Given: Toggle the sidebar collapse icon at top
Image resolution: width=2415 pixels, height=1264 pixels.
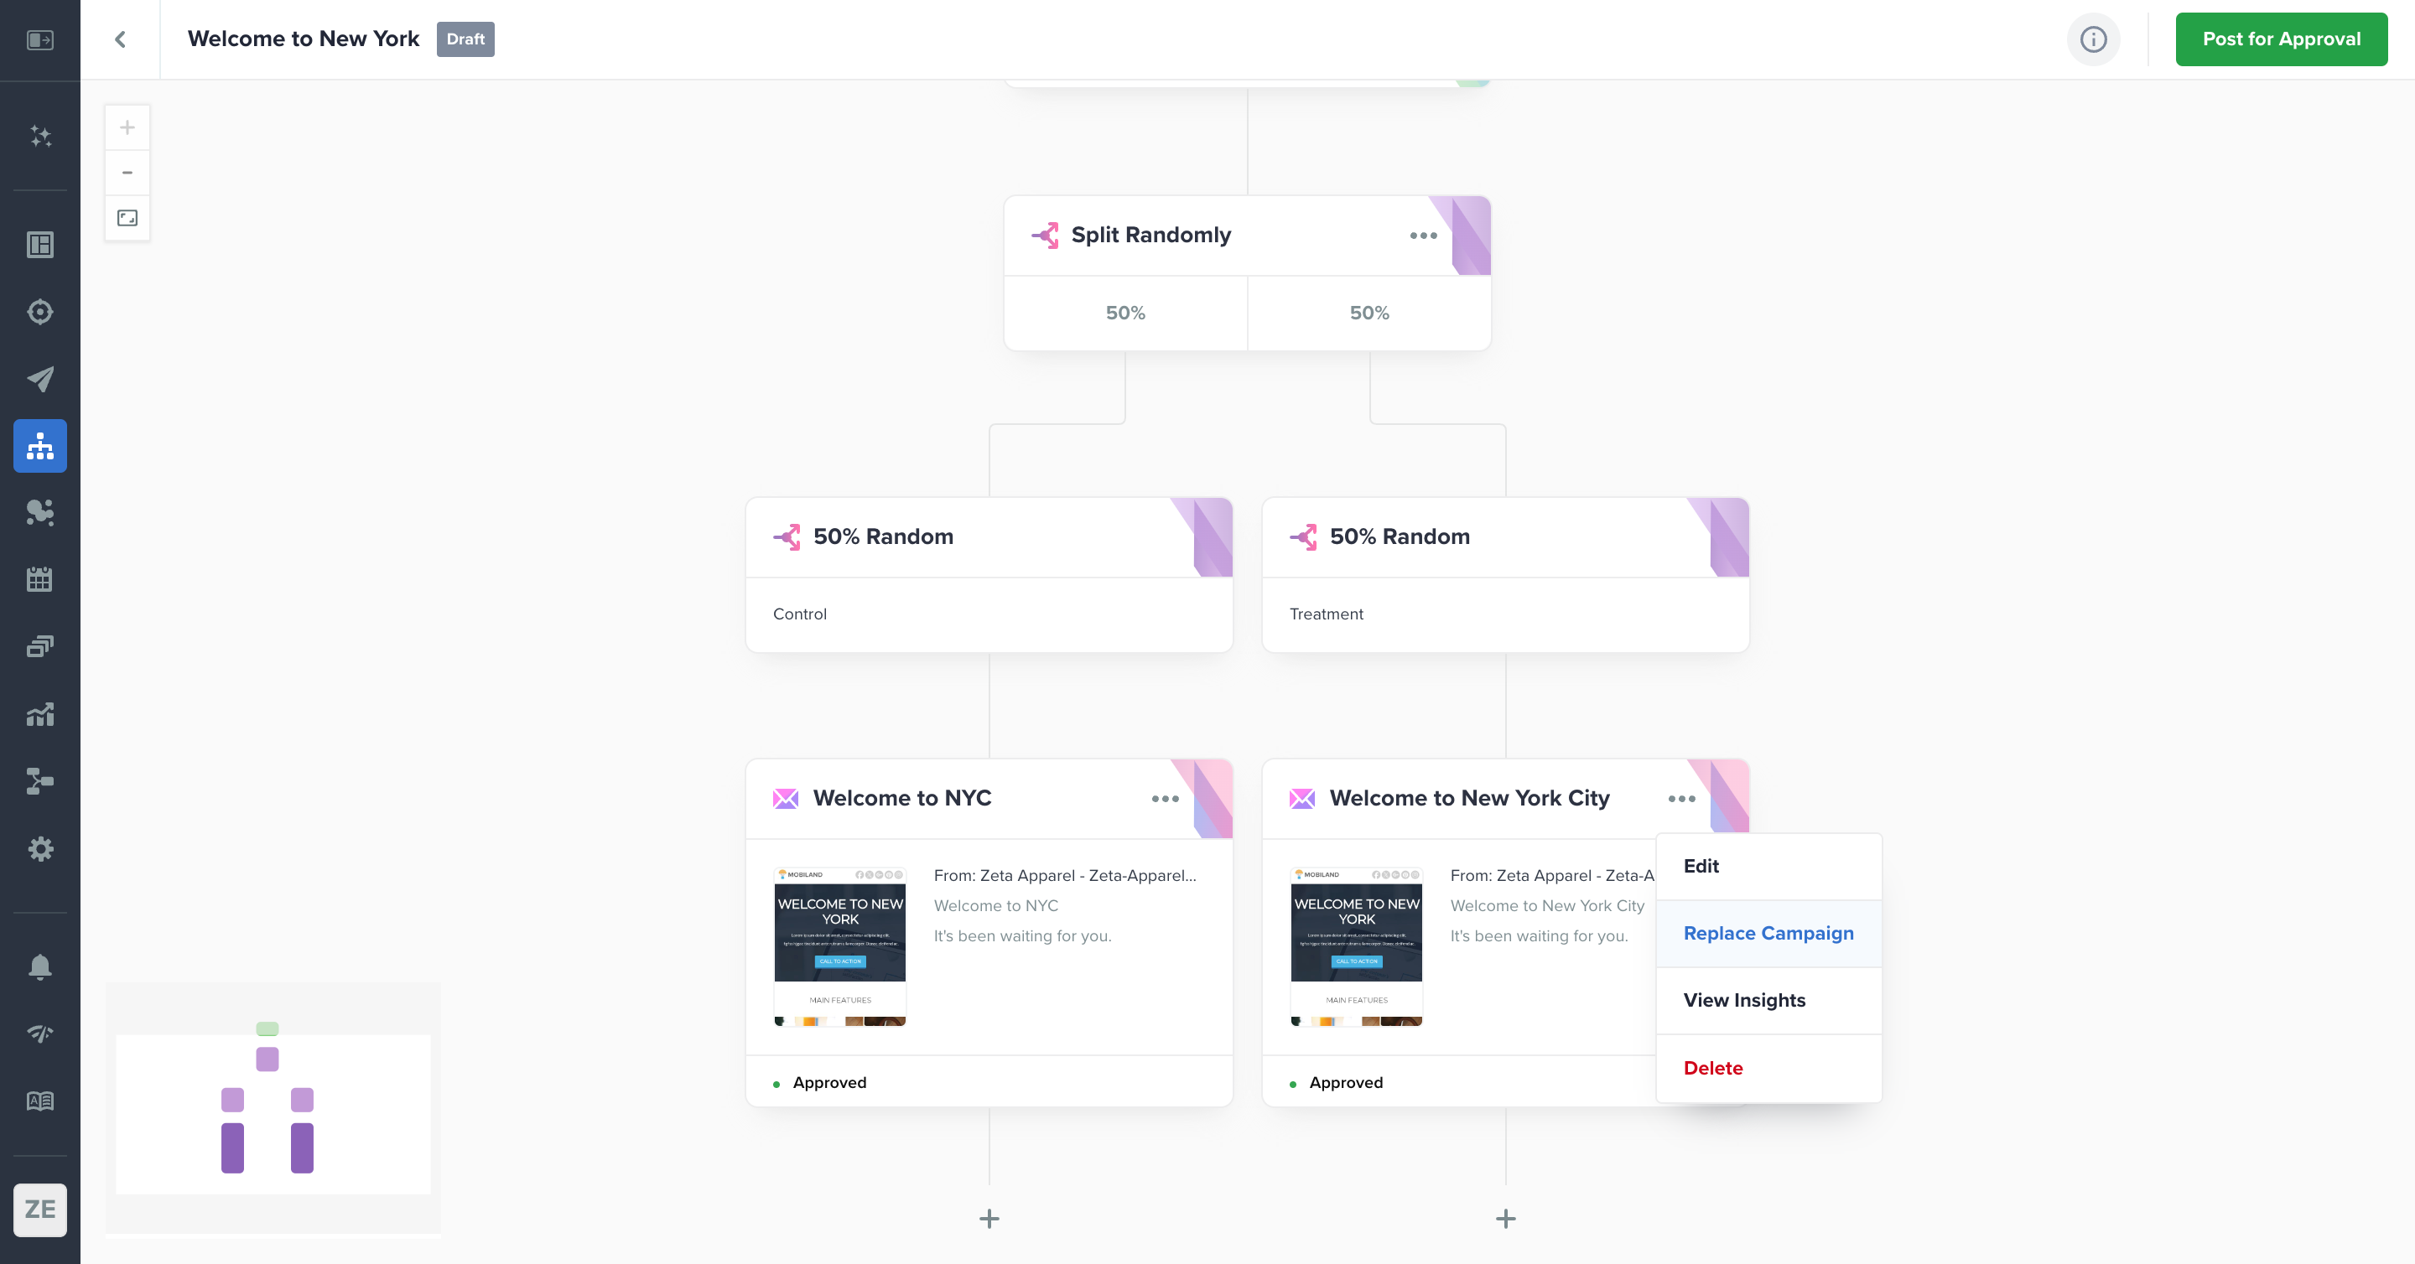Looking at the screenshot, I should pyautogui.click(x=40, y=39).
